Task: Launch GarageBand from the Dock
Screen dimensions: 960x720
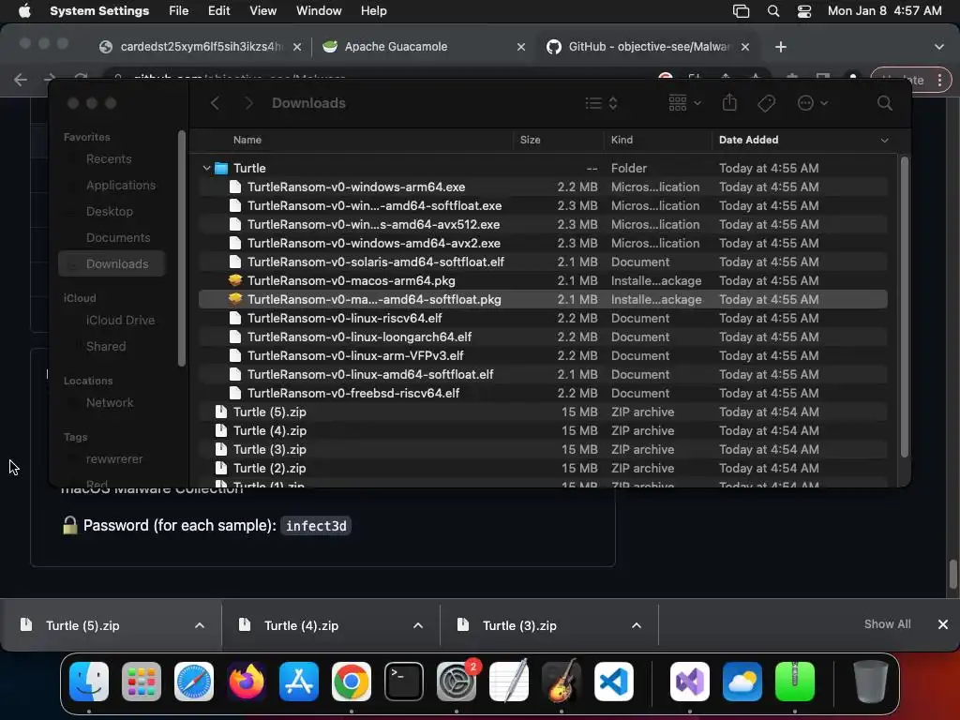Action: (561, 682)
